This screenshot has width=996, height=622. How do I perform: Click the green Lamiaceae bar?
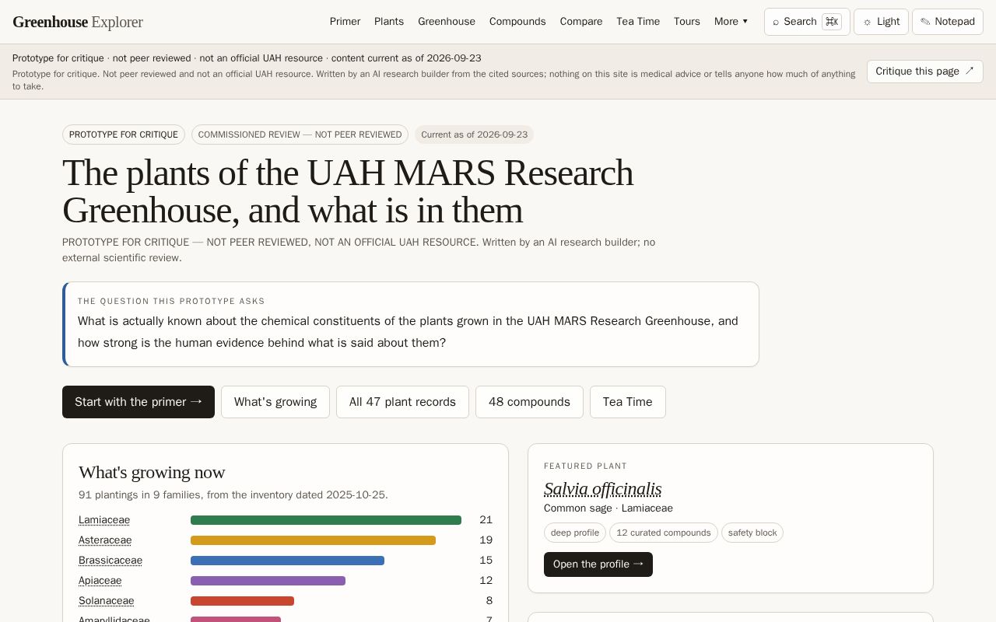(x=326, y=520)
